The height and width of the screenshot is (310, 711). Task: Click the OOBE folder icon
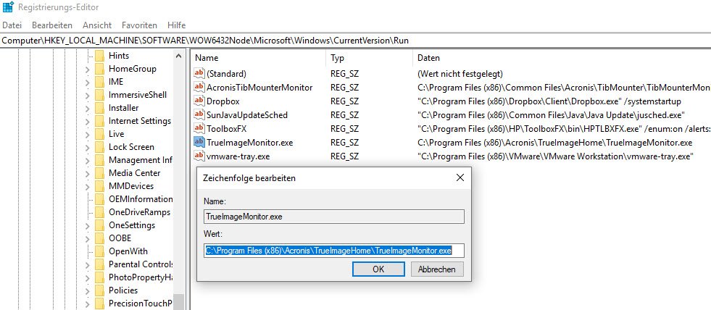[x=100, y=238]
